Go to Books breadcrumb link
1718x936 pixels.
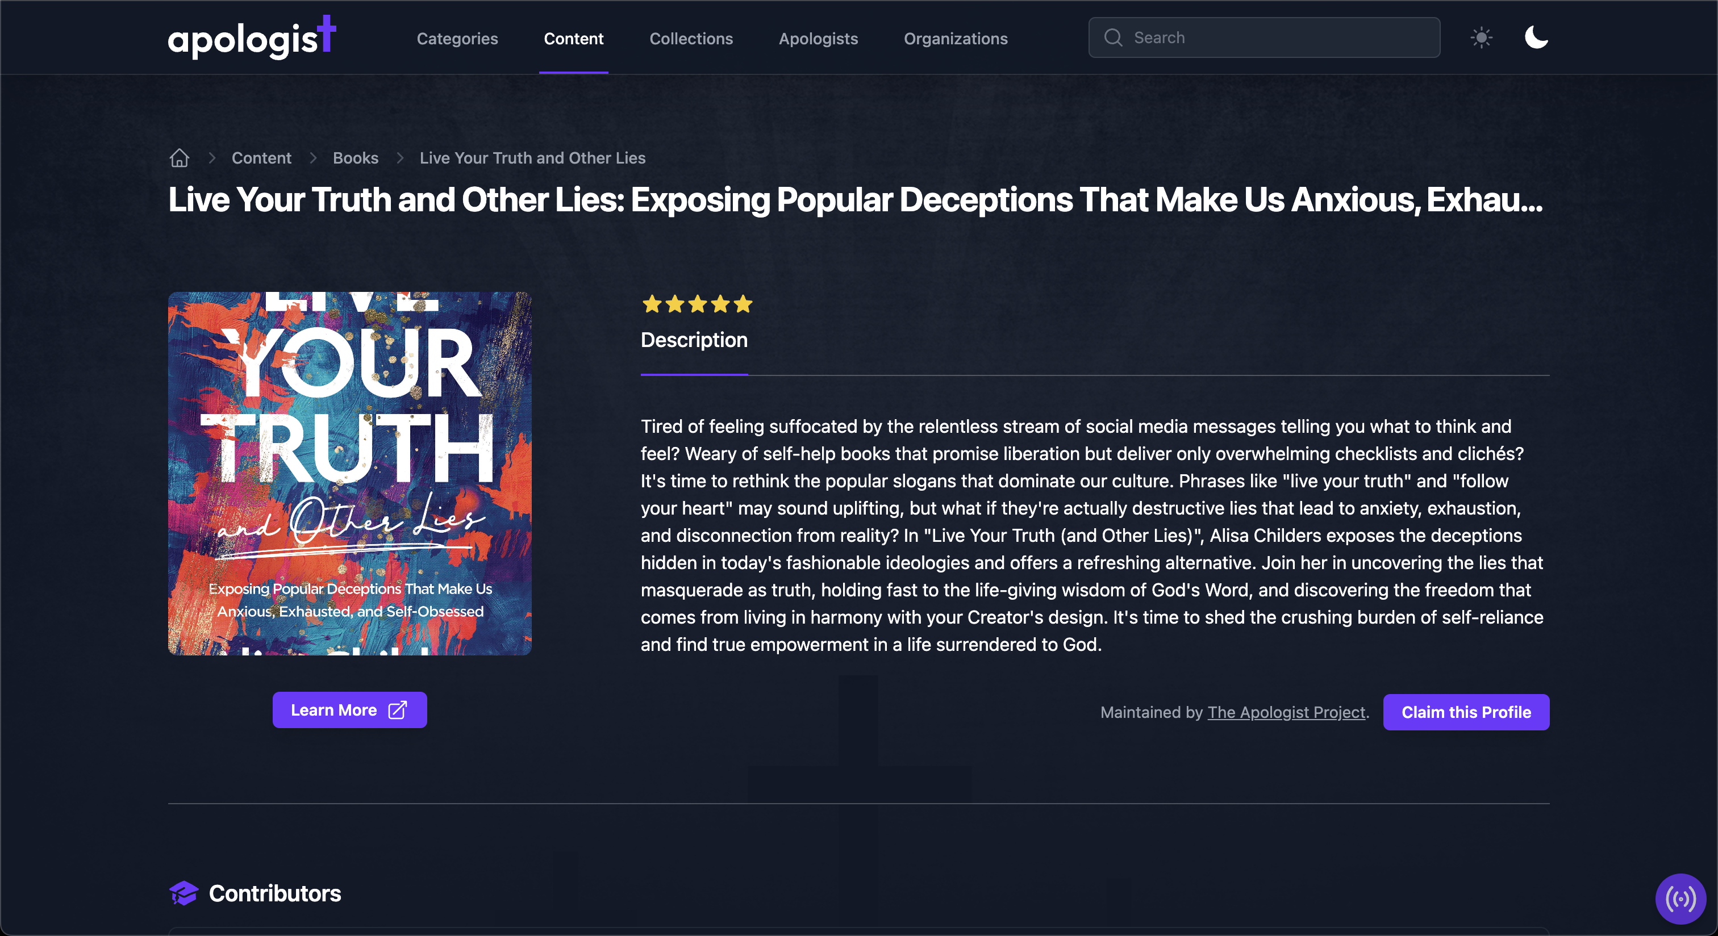pos(356,158)
